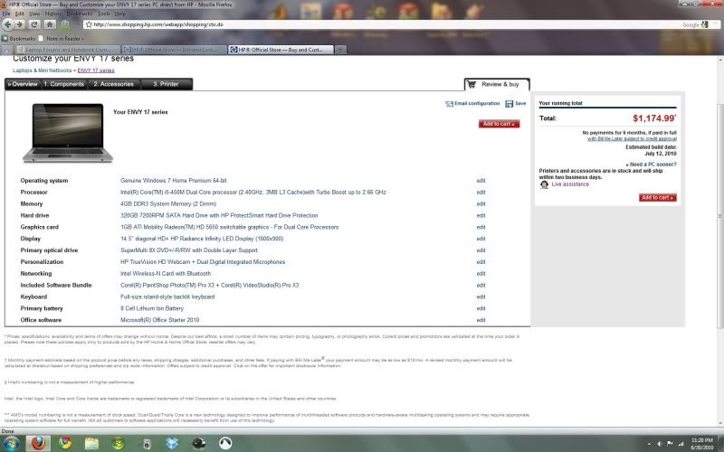Image resolution: width=724 pixels, height=452 pixels.
Task: Click the bookmark star in the URL bar
Action: click(x=89, y=24)
